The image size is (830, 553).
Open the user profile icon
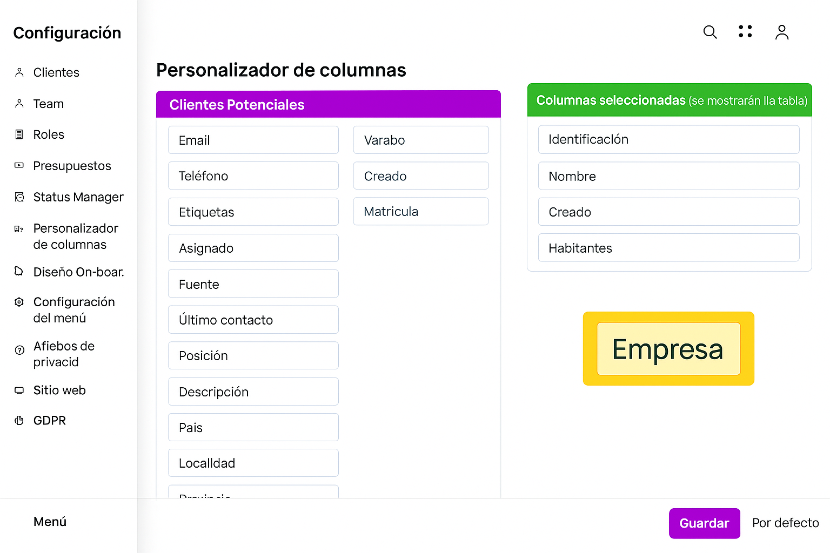click(782, 32)
